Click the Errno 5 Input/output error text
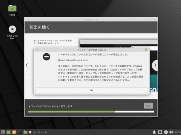Viewport: 181px width, 135px height. point(73,60)
